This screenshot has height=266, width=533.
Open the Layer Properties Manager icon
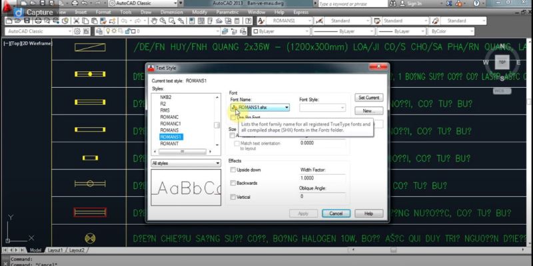point(99,31)
